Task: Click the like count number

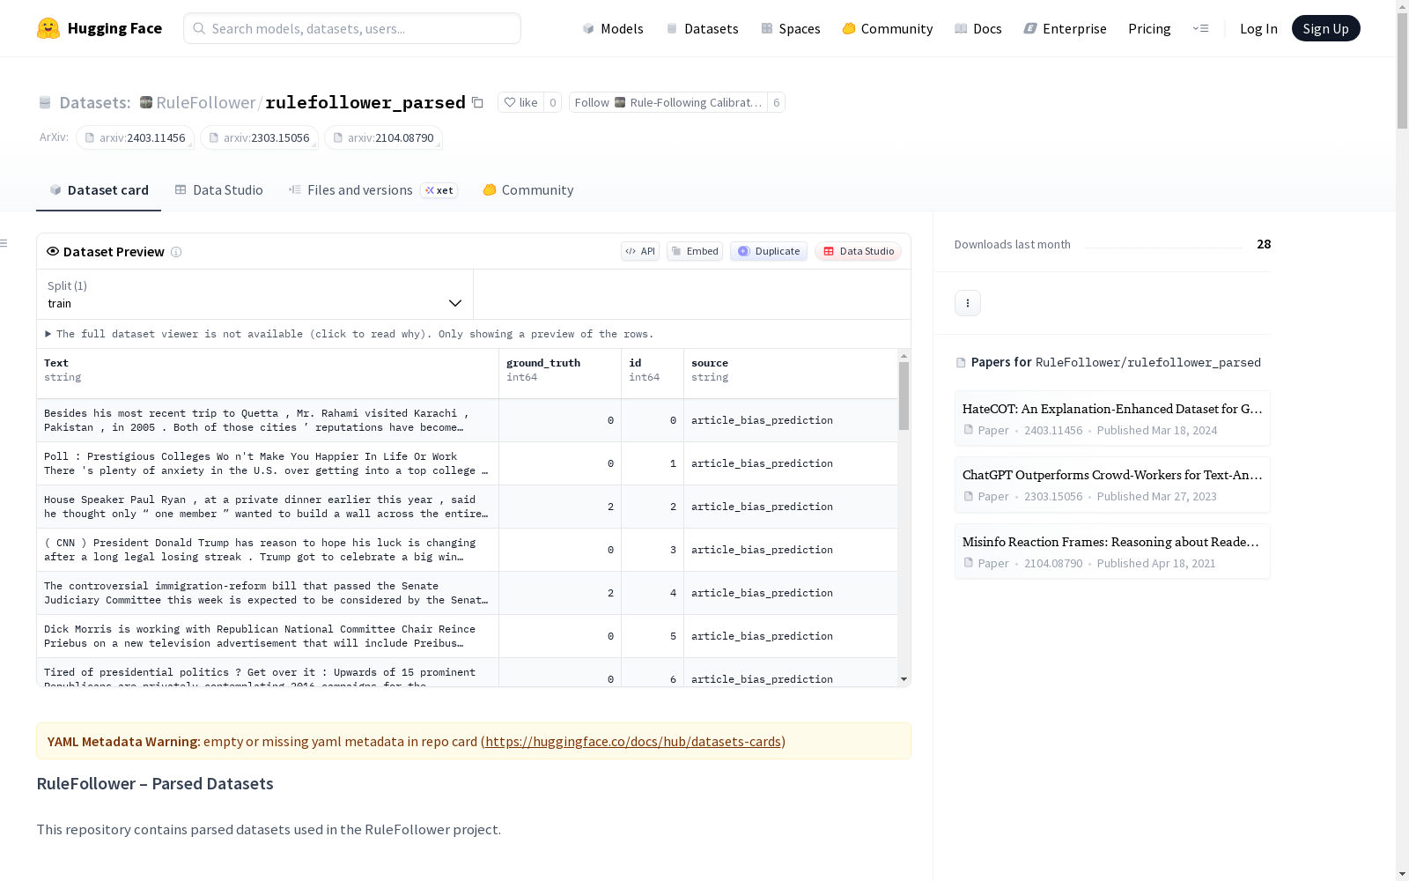Action: tap(553, 102)
